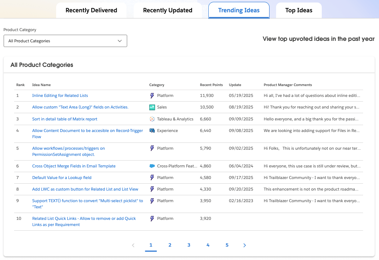Click the previous page left chevron

133,245
